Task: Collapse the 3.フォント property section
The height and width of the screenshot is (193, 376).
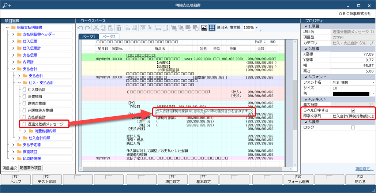Action: (305, 77)
